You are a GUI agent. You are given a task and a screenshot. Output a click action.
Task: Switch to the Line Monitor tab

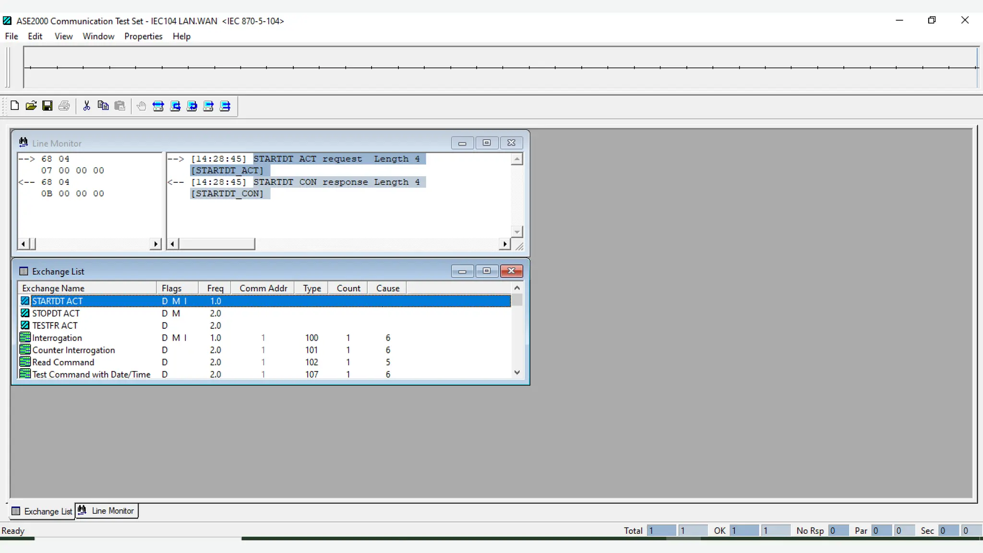[107, 511]
